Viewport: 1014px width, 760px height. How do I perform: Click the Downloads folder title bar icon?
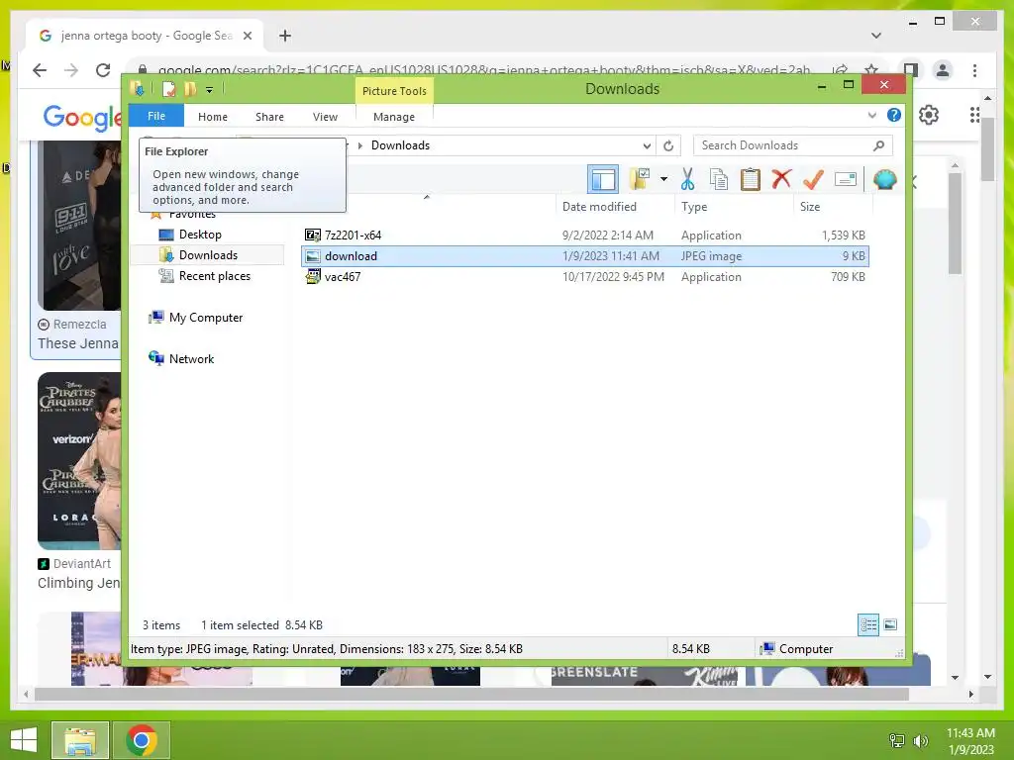pos(137,89)
